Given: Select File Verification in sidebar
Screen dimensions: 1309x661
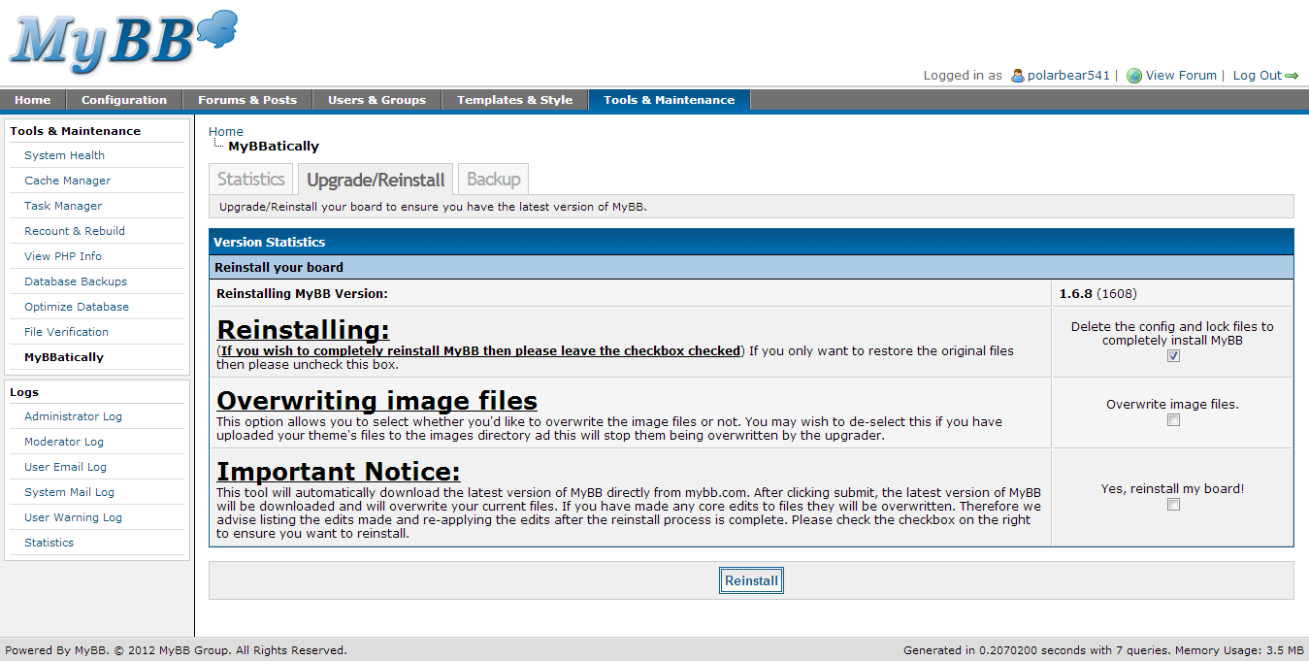Looking at the screenshot, I should coord(66,332).
